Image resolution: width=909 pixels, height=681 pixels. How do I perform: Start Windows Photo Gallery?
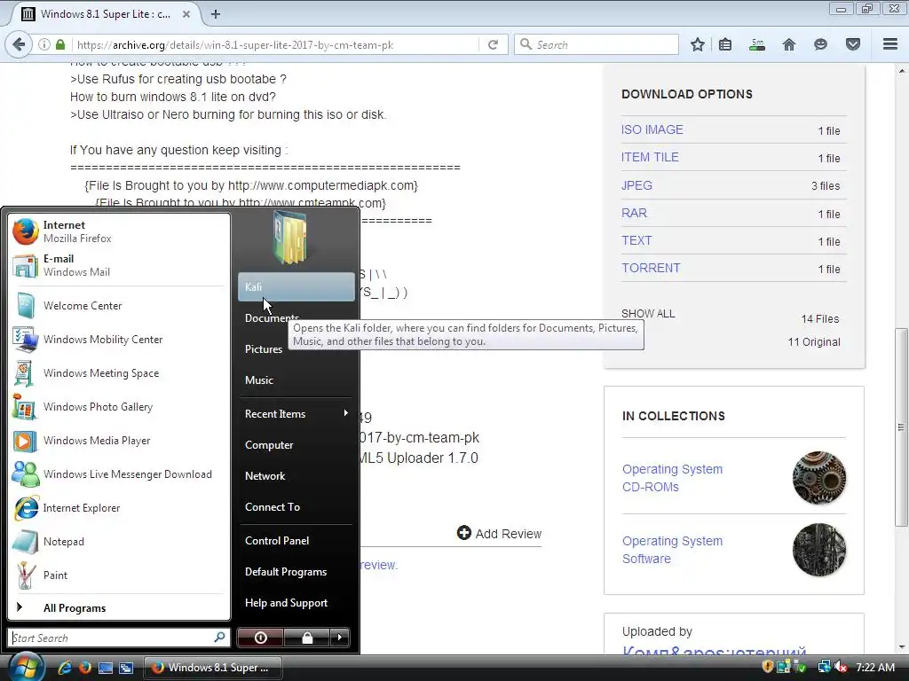tap(118, 406)
